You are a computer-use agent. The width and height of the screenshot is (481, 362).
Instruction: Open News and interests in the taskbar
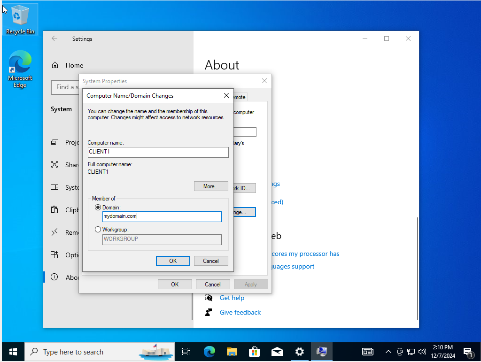coord(367,352)
